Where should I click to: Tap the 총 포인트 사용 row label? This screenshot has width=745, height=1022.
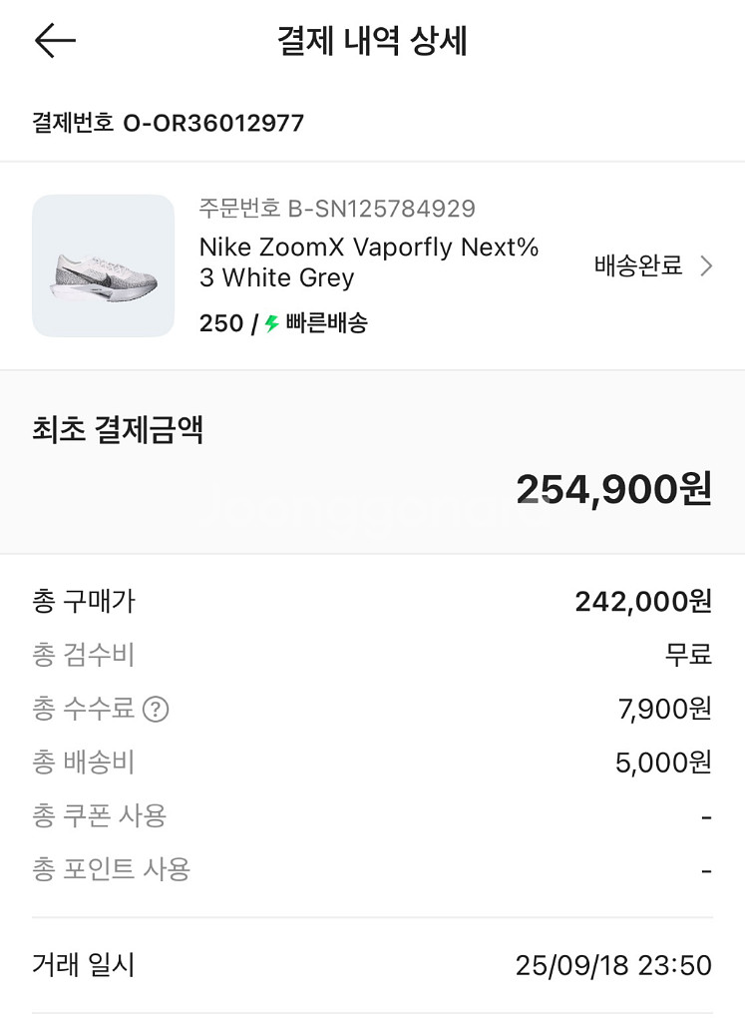111,869
